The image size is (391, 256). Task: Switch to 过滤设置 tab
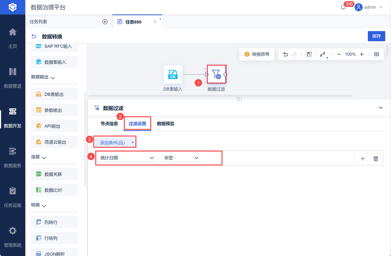coord(137,124)
